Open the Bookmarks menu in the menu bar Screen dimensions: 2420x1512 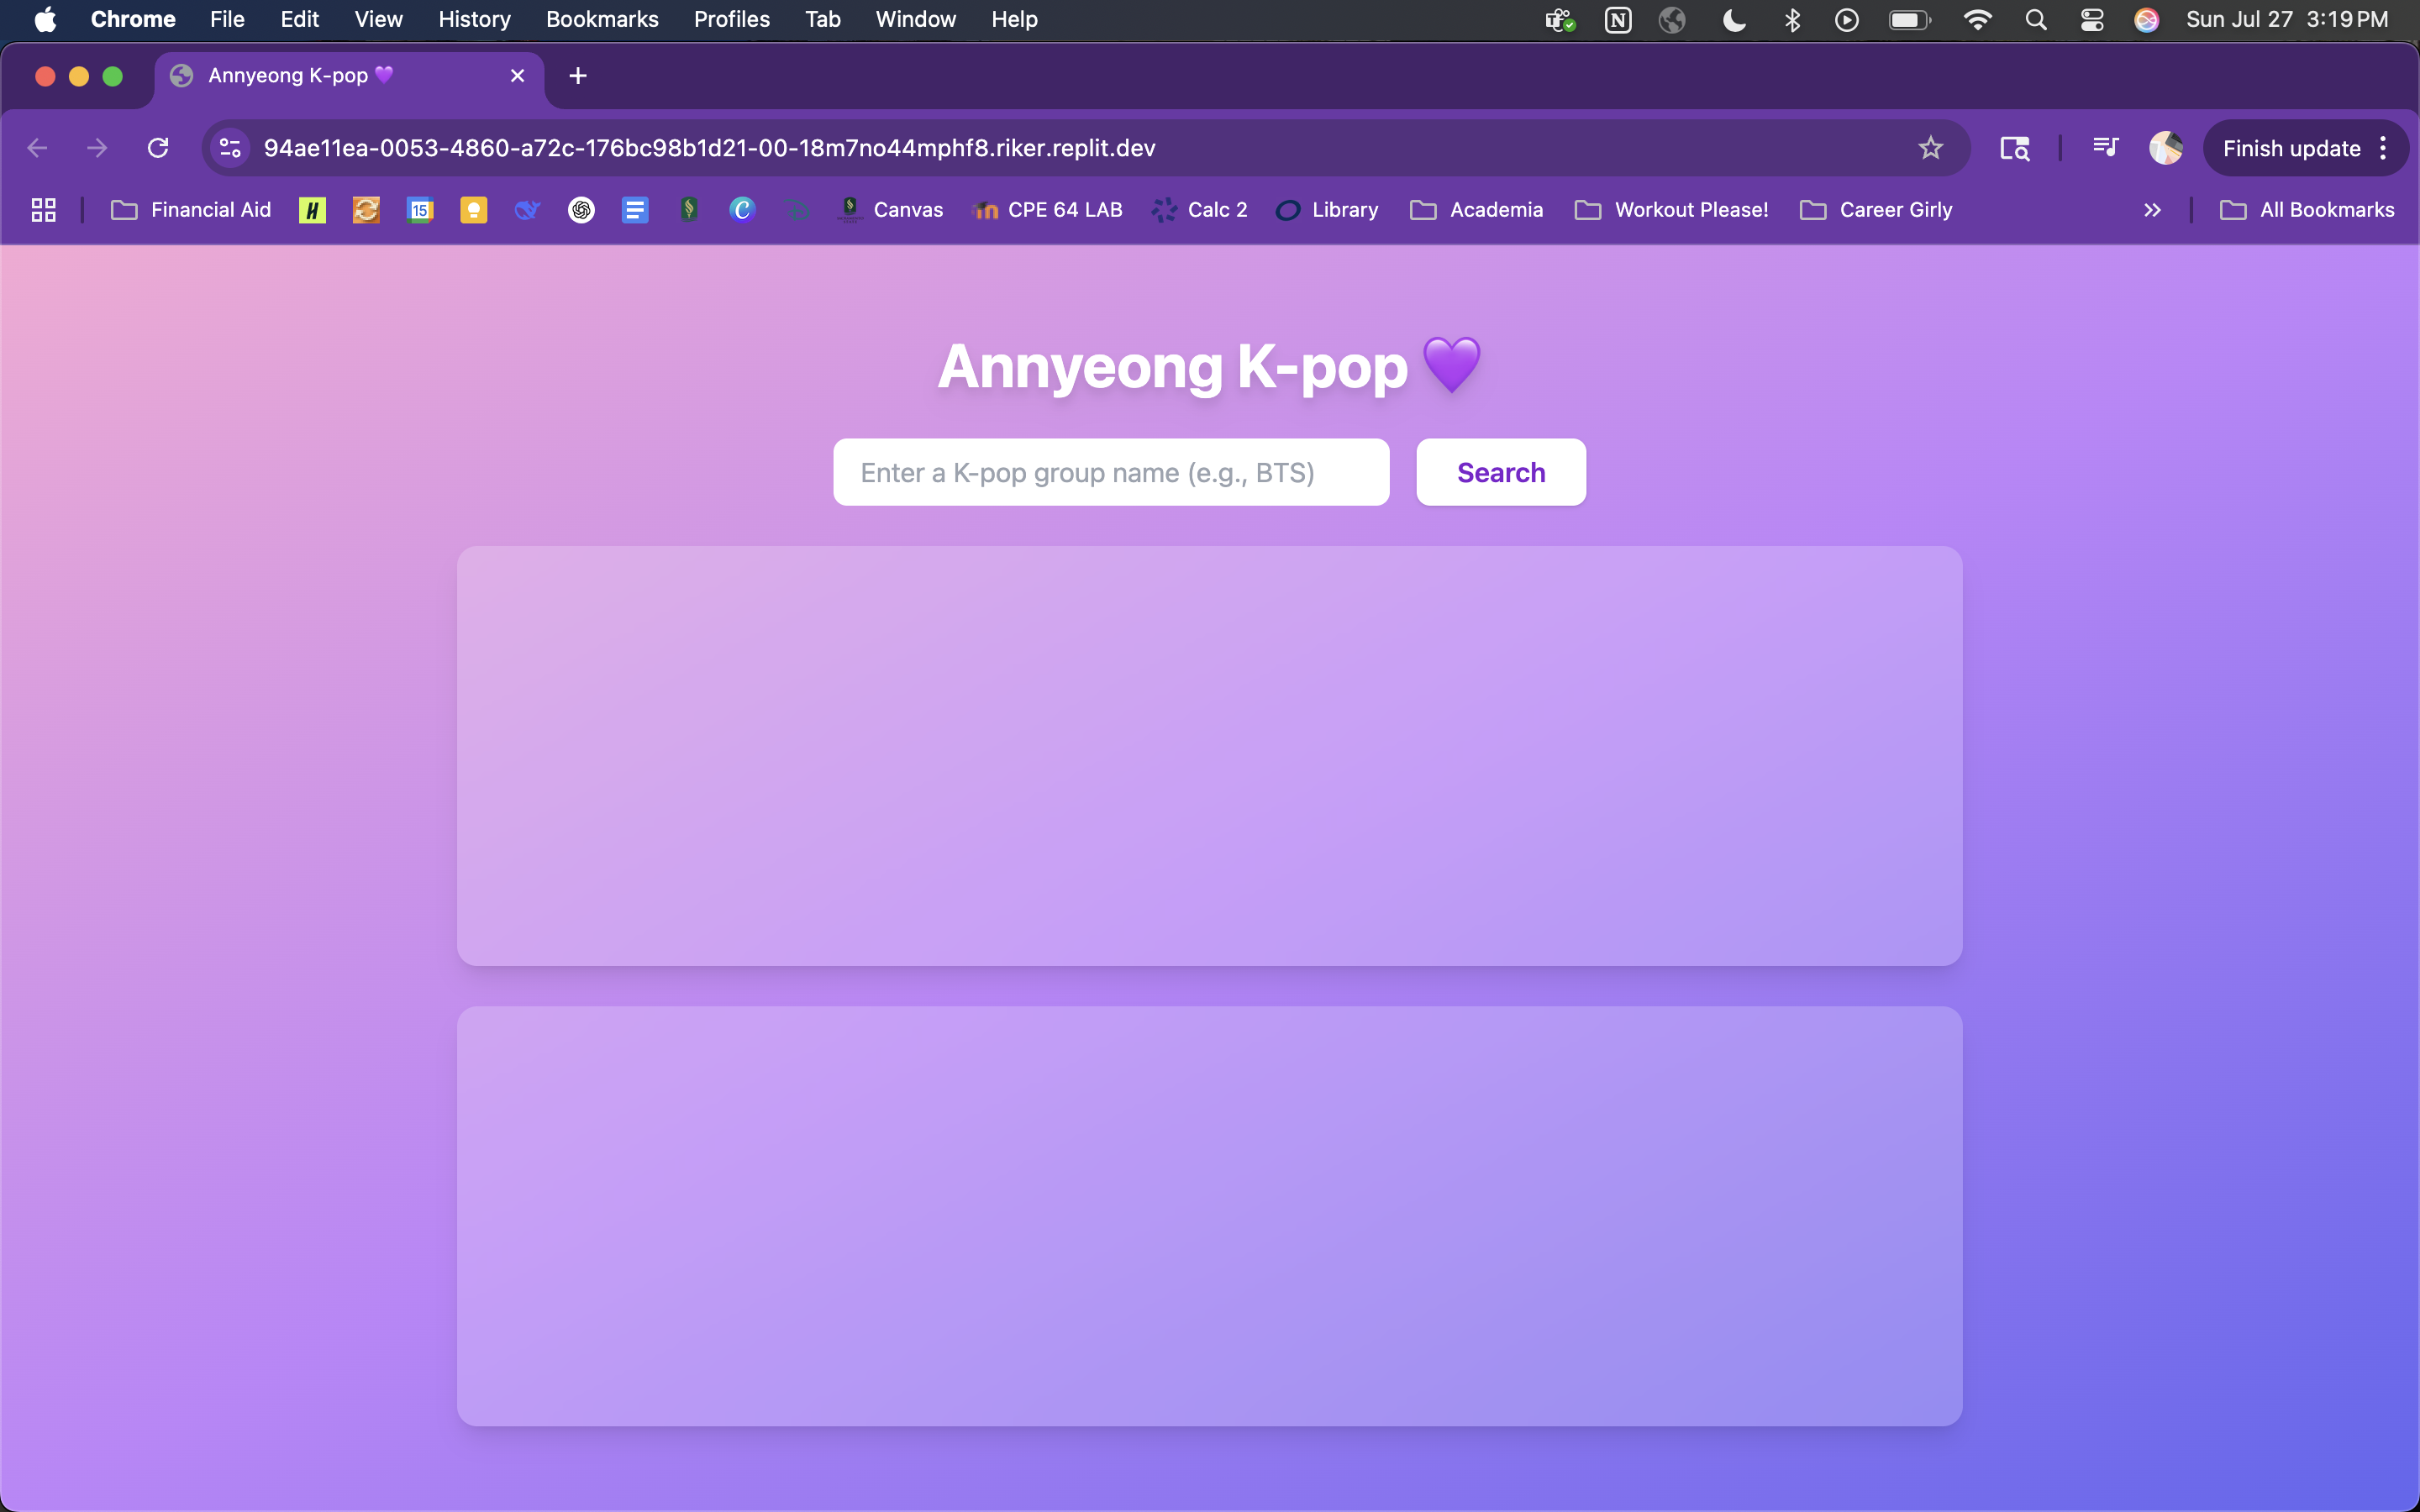point(601,20)
